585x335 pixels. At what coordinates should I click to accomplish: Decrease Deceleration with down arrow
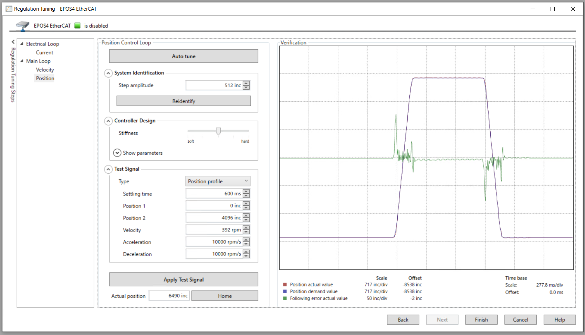246,256
